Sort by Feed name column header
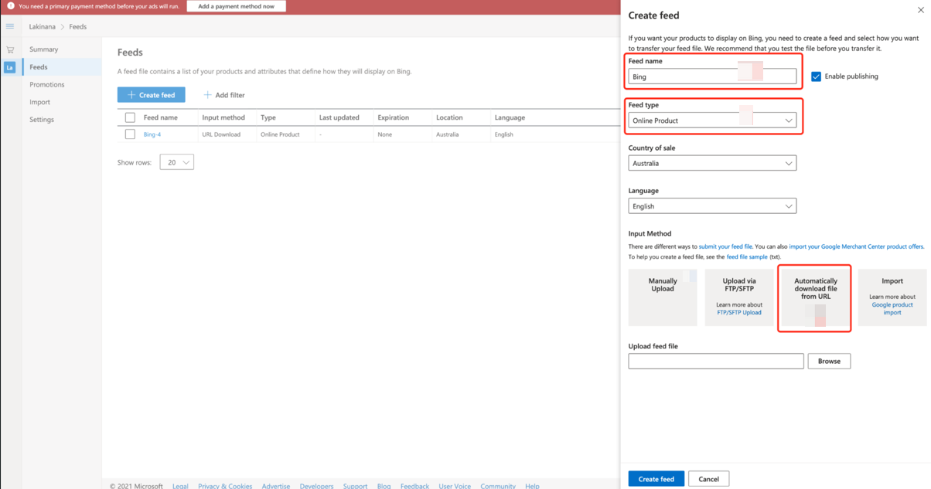This screenshot has height=489, width=931. [161, 117]
